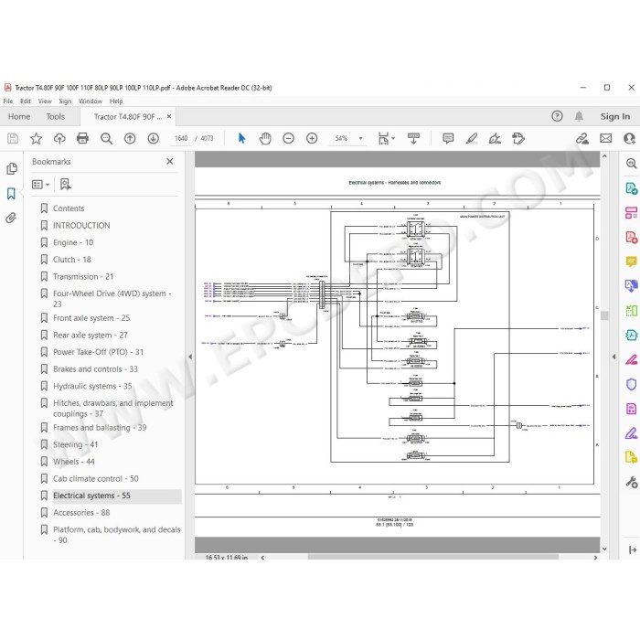640x640 pixels.
Task: Open Export PDF tool in right pane
Action: 632,188
